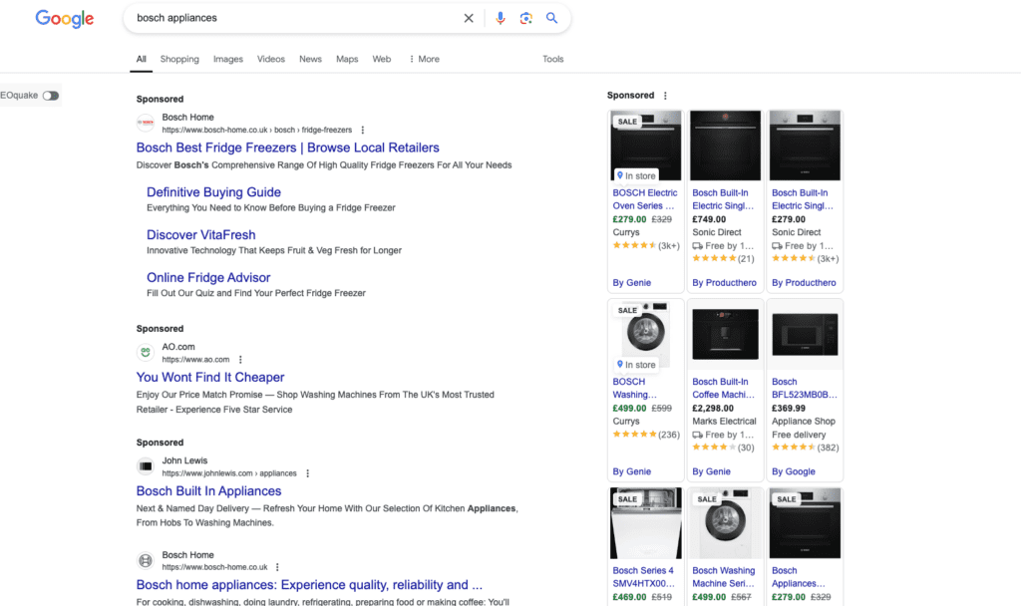
Task: Open options dots beside Sponsored shopping header
Action: [x=665, y=96]
